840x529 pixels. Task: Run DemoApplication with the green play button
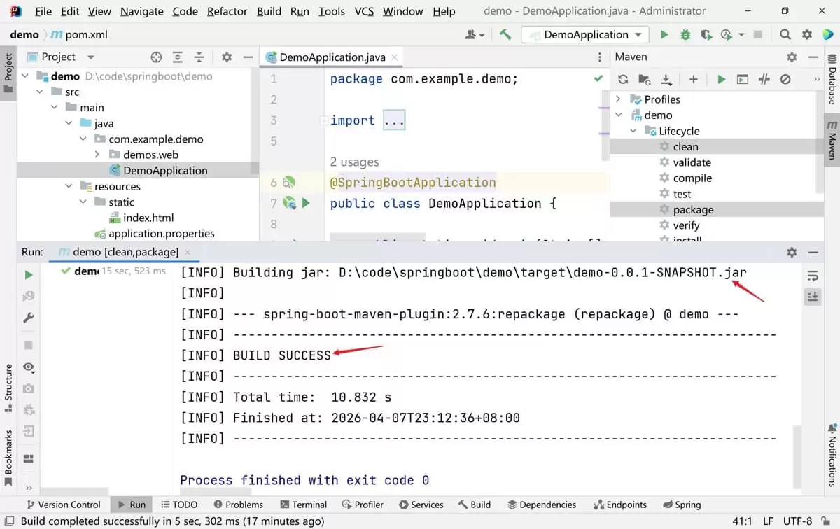click(664, 34)
